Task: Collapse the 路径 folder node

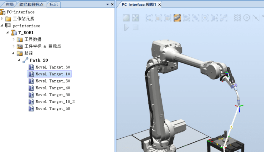Action: click(13, 53)
